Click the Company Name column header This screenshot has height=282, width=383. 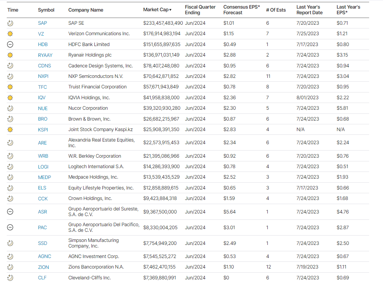pos(86,10)
